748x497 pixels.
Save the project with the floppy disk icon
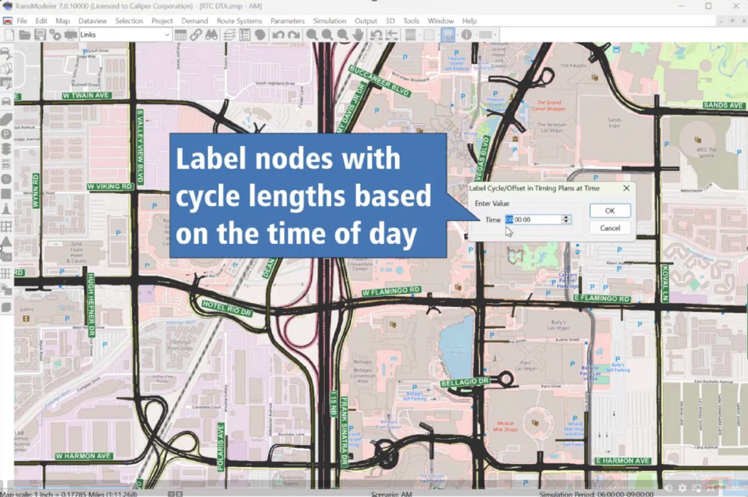[40, 35]
